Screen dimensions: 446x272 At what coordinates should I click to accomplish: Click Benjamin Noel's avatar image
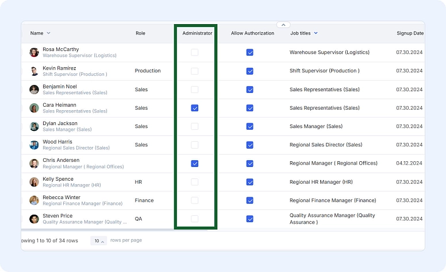[x=34, y=90]
